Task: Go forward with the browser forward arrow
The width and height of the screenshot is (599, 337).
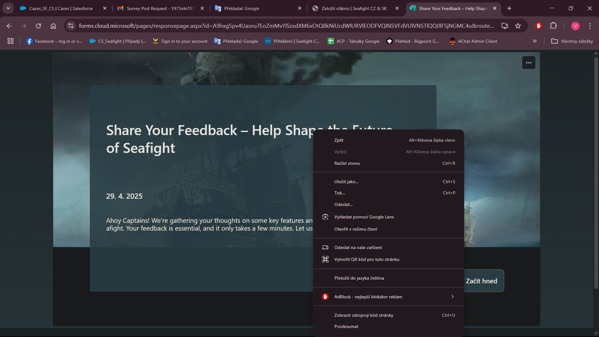Action: [x=24, y=26]
